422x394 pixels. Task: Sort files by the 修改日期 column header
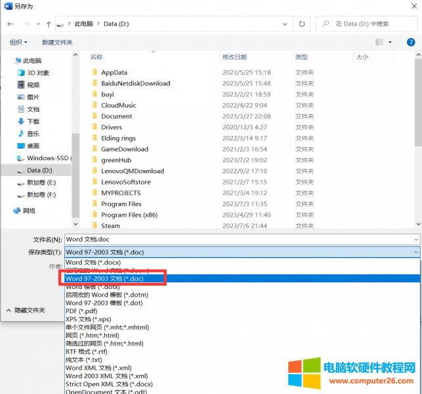pos(234,57)
